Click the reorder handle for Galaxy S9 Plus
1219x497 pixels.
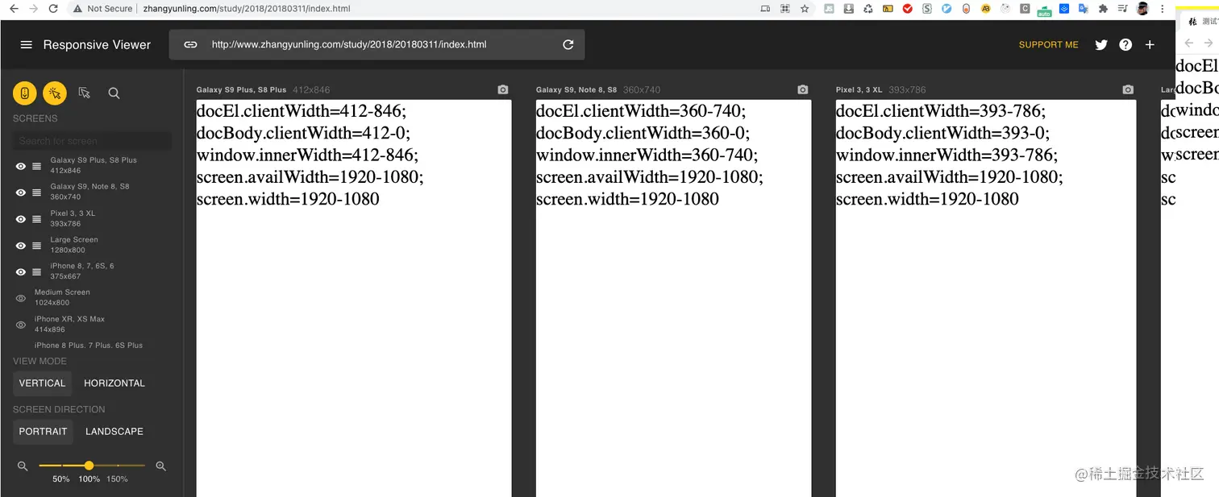pyautogui.click(x=36, y=166)
